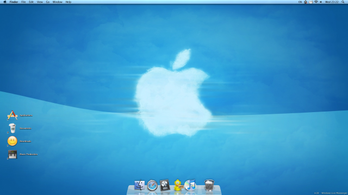
Task: Click the mail envelope icon in menu bar
Action: coord(310,2)
